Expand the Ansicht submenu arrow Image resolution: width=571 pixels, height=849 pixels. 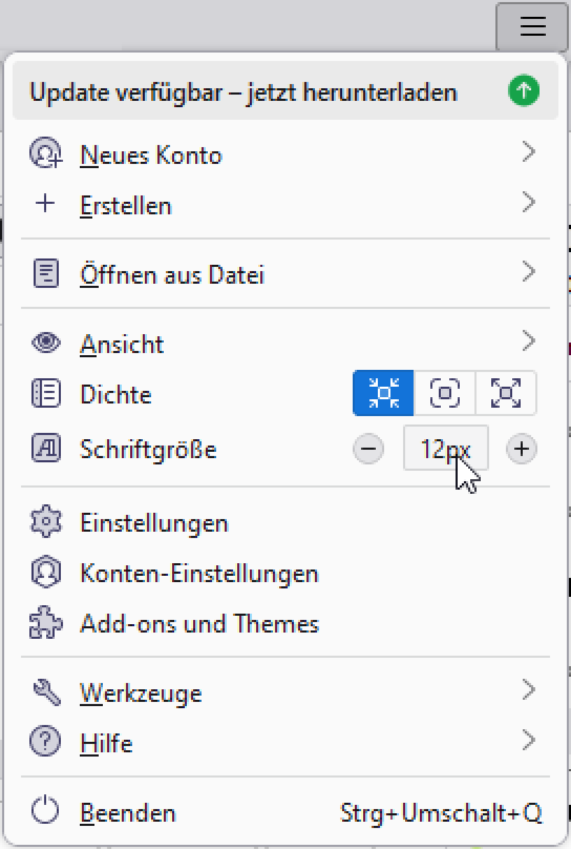point(529,343)
